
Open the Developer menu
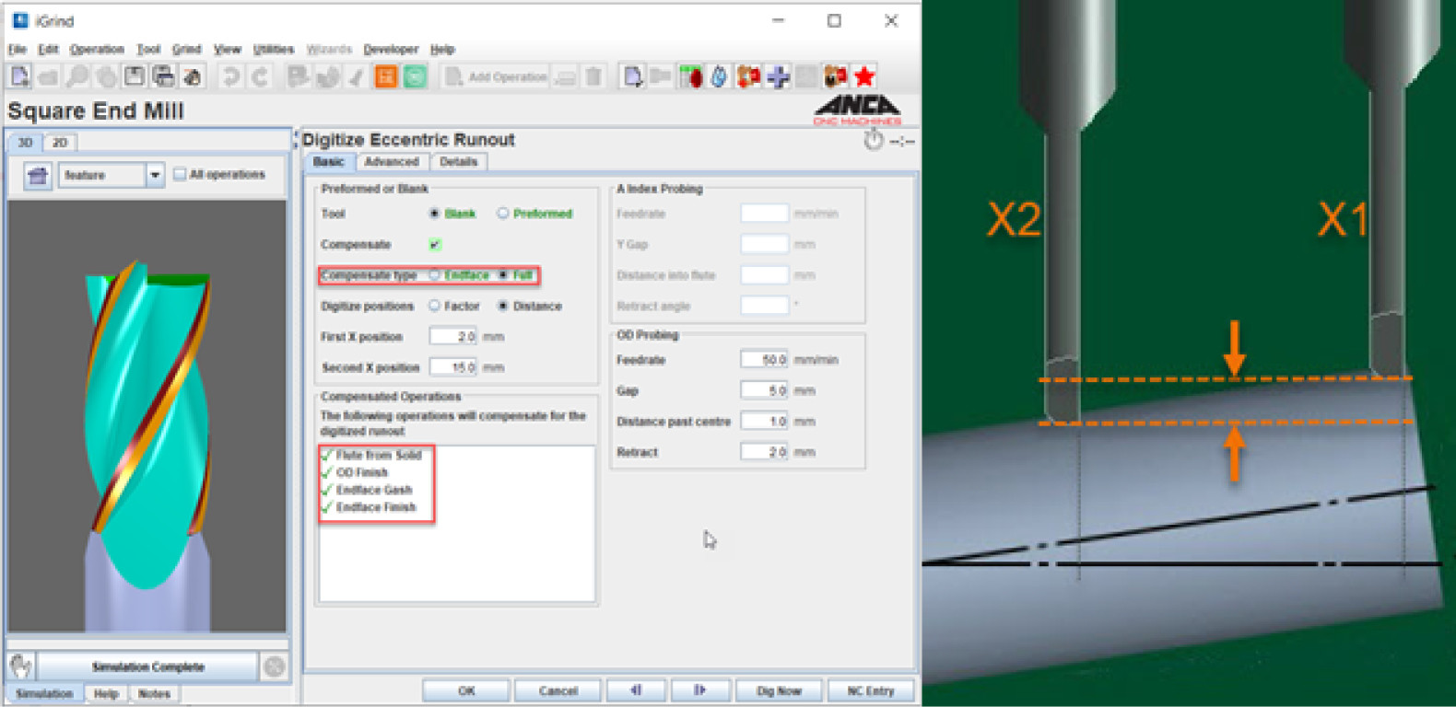pos(391,50)
